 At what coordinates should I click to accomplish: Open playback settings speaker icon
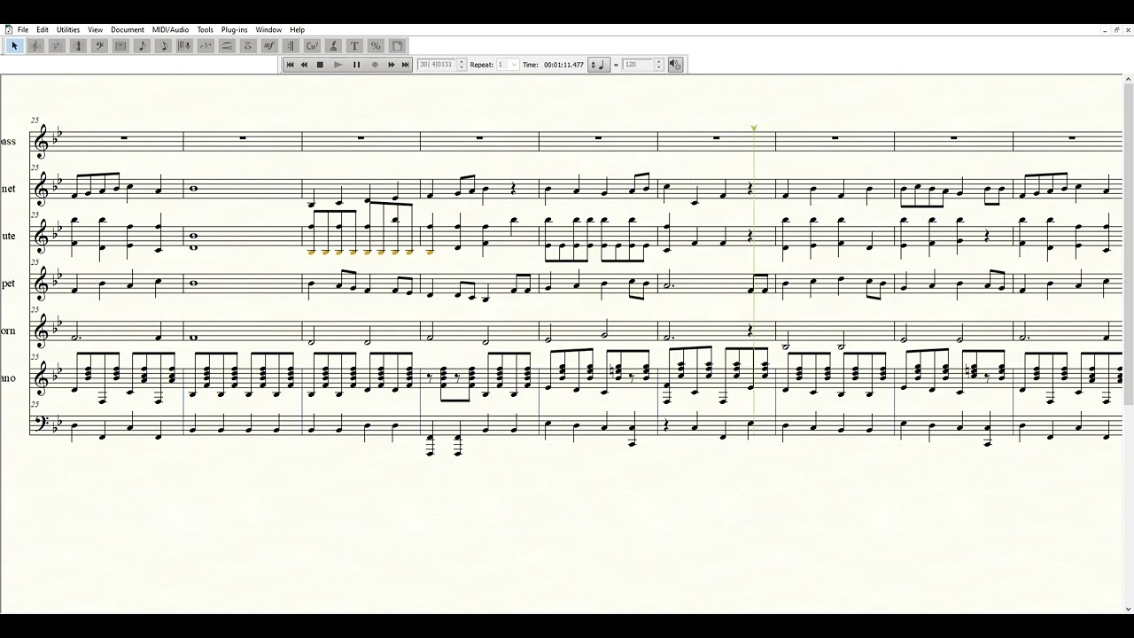tap(675, 65)
